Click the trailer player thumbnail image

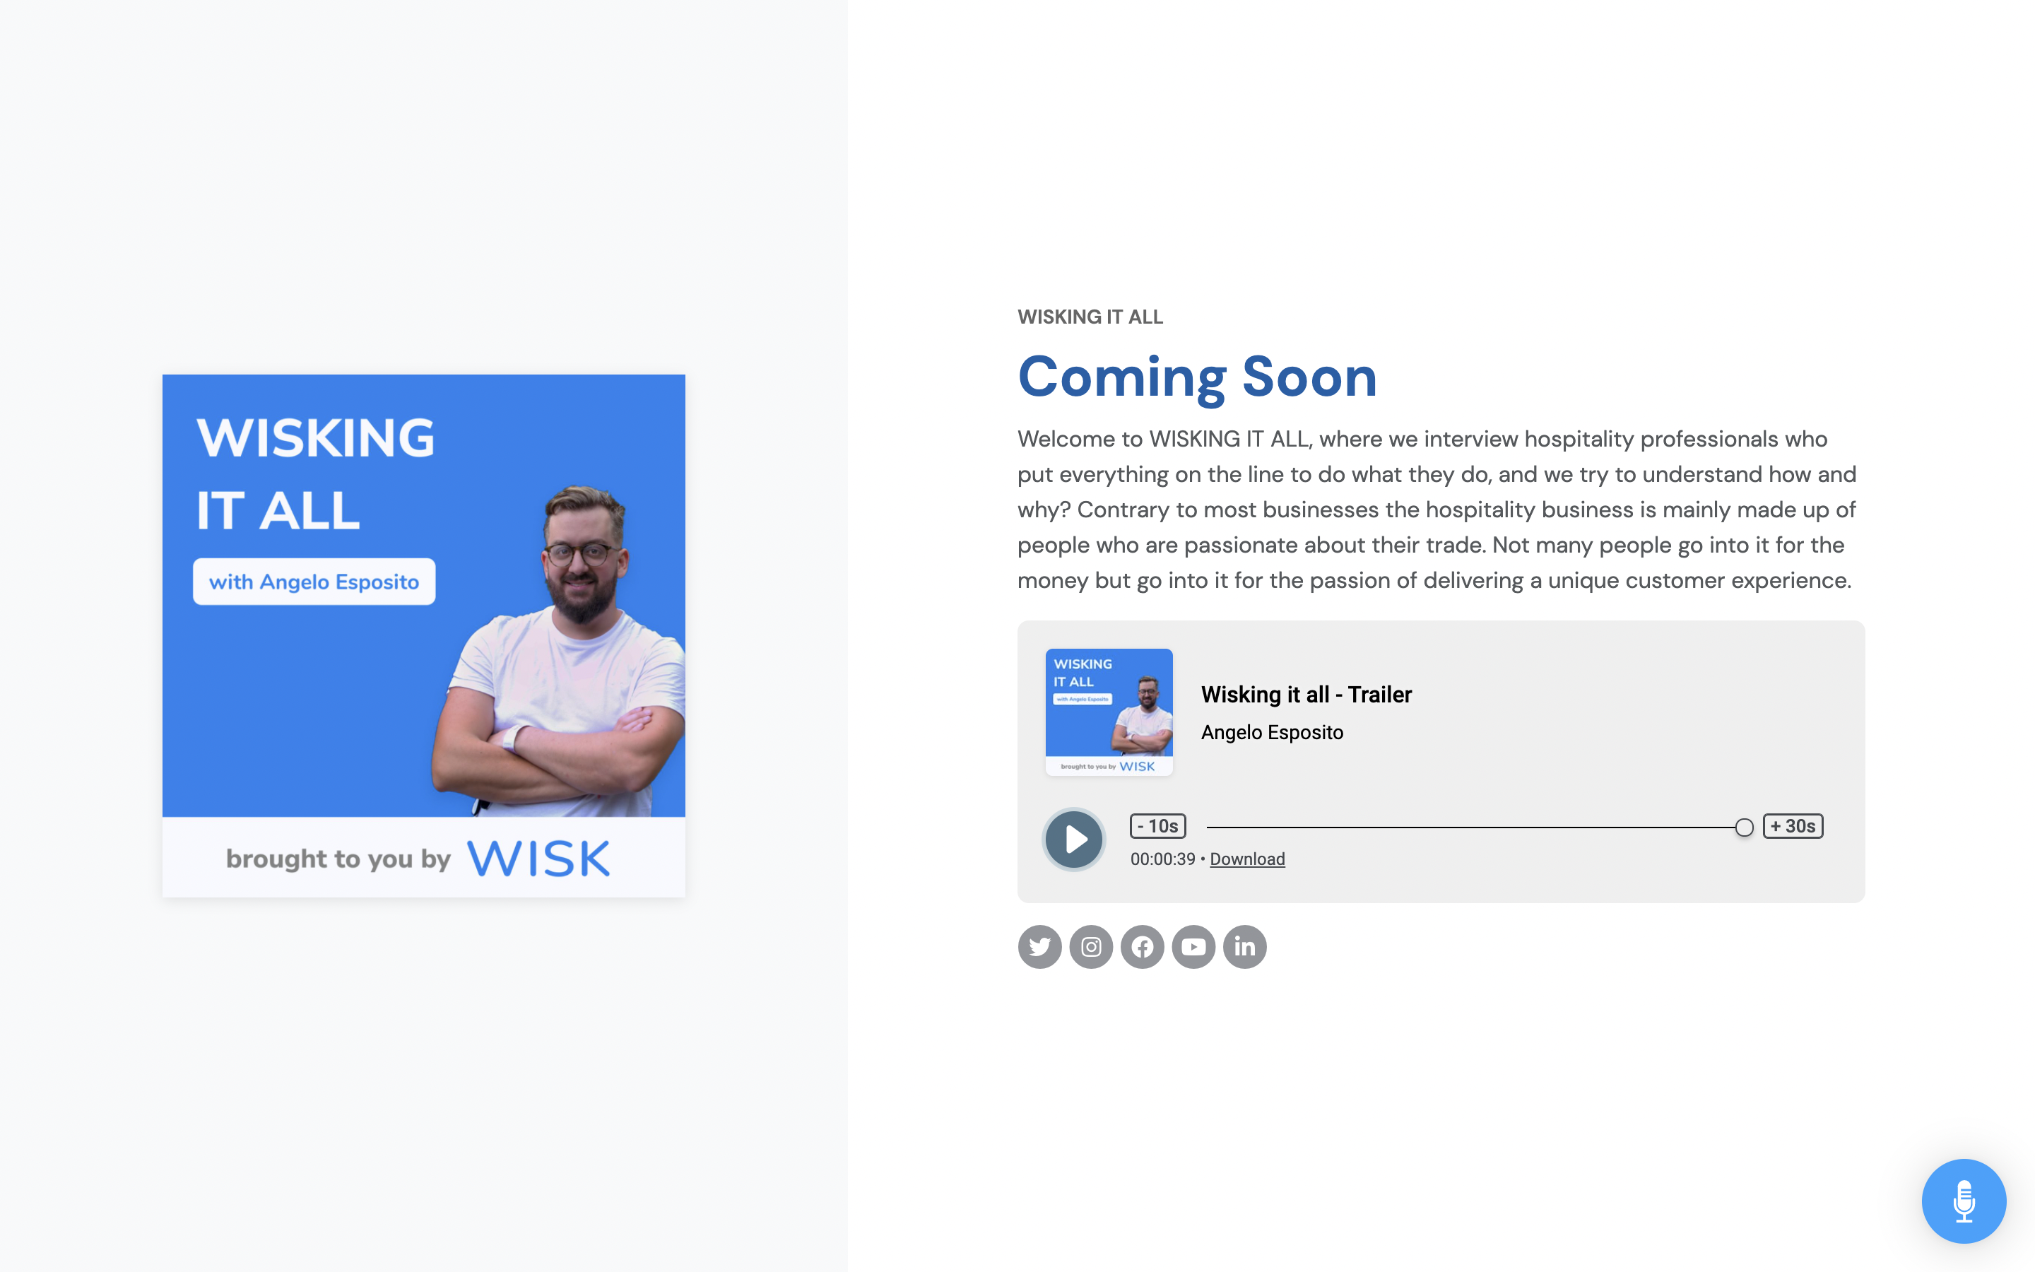pos(1109,712)
